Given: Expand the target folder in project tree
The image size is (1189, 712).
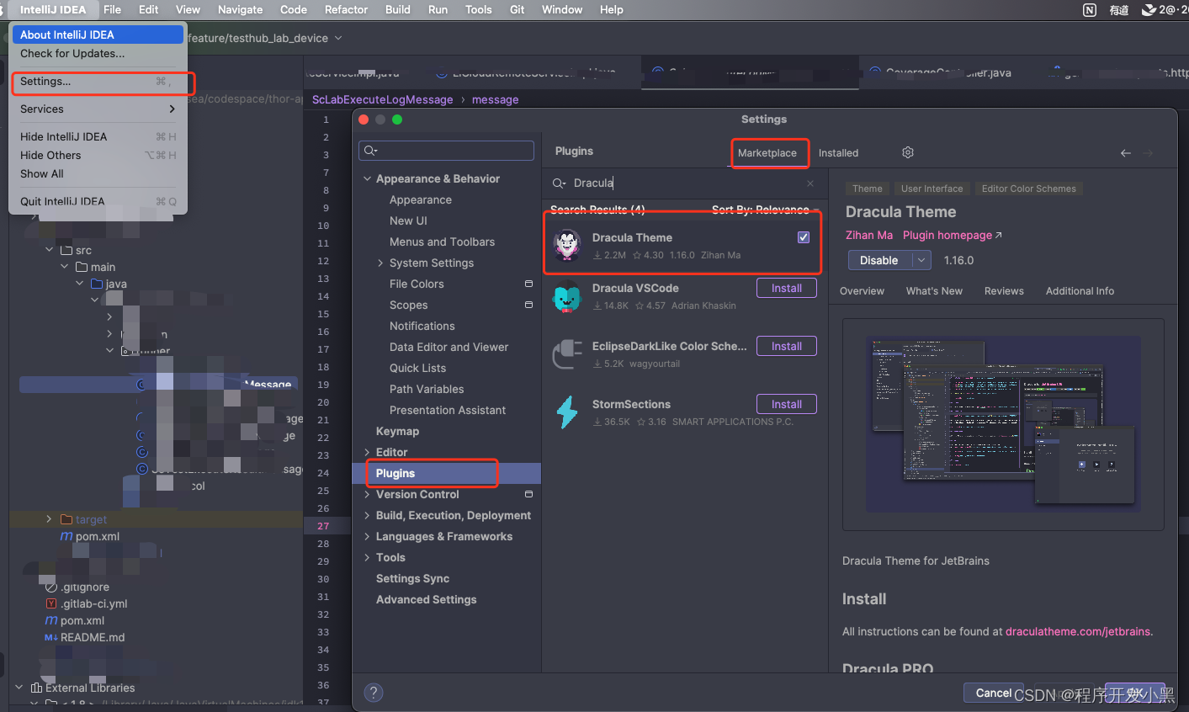Looking at the screenshot, I should (x=49, y=519).
